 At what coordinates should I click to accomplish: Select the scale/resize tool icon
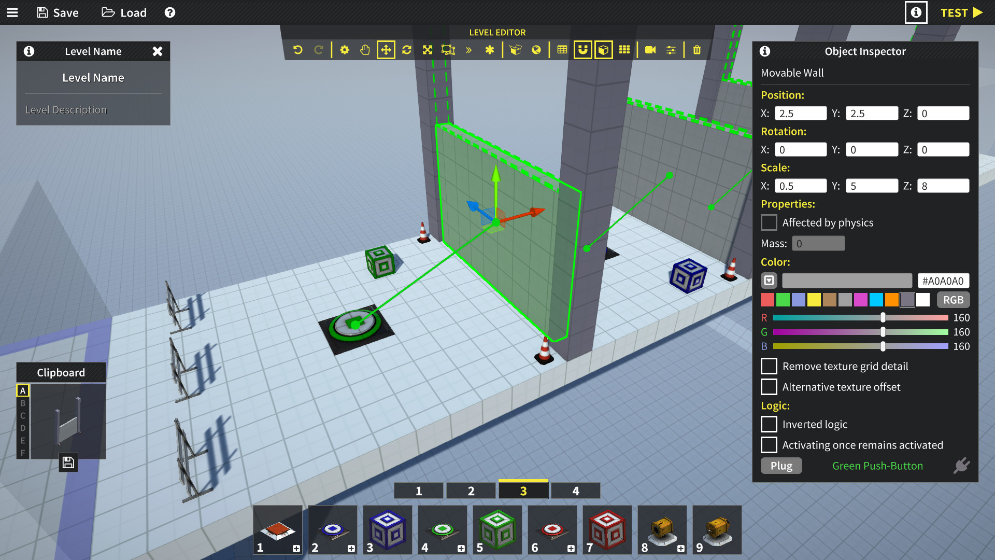[427, 51]
